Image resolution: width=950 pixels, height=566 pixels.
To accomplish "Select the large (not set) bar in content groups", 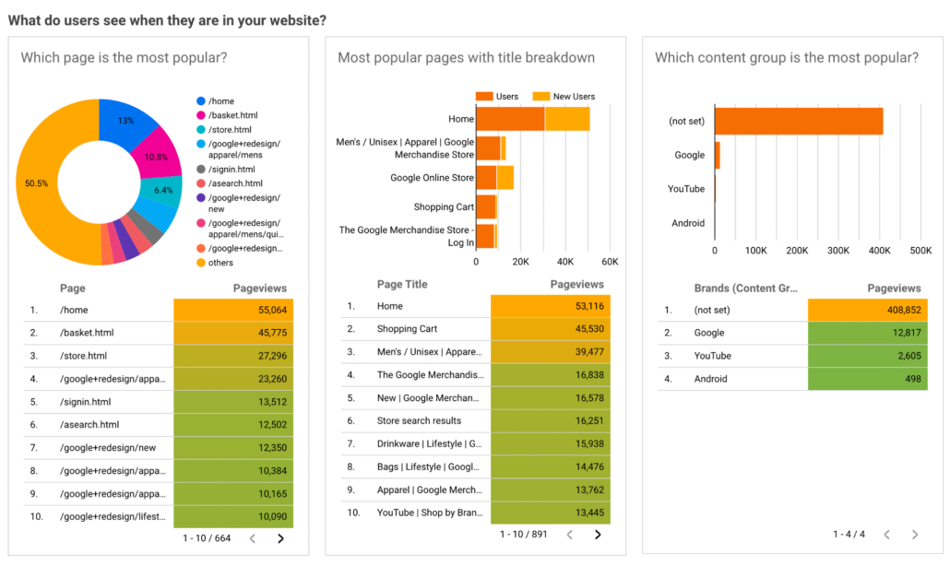I will point(798,121).
